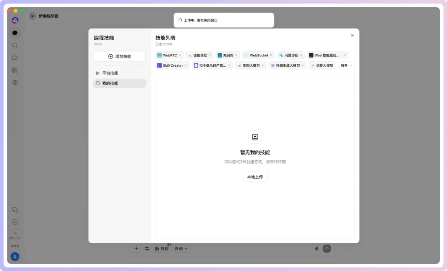Click the WebRTC skill tag label
This screenshot has width=447, height=271.
[x=170, y=56]
